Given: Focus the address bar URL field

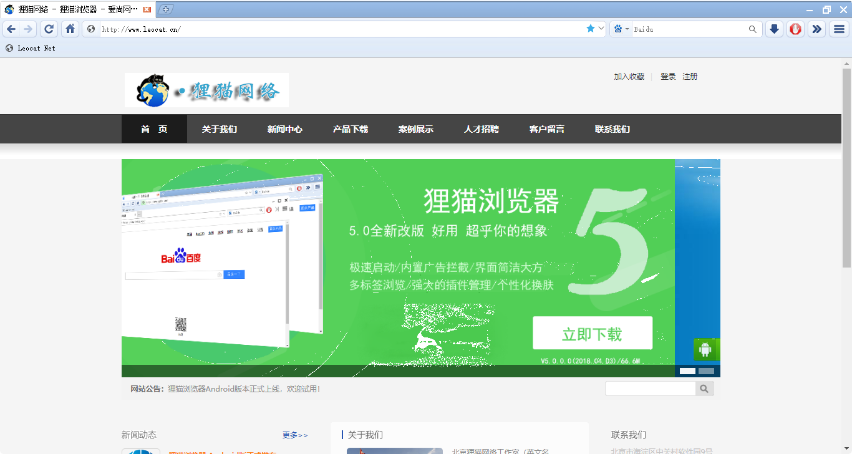Looking at the screenshot, I should (x=342, y=29).
